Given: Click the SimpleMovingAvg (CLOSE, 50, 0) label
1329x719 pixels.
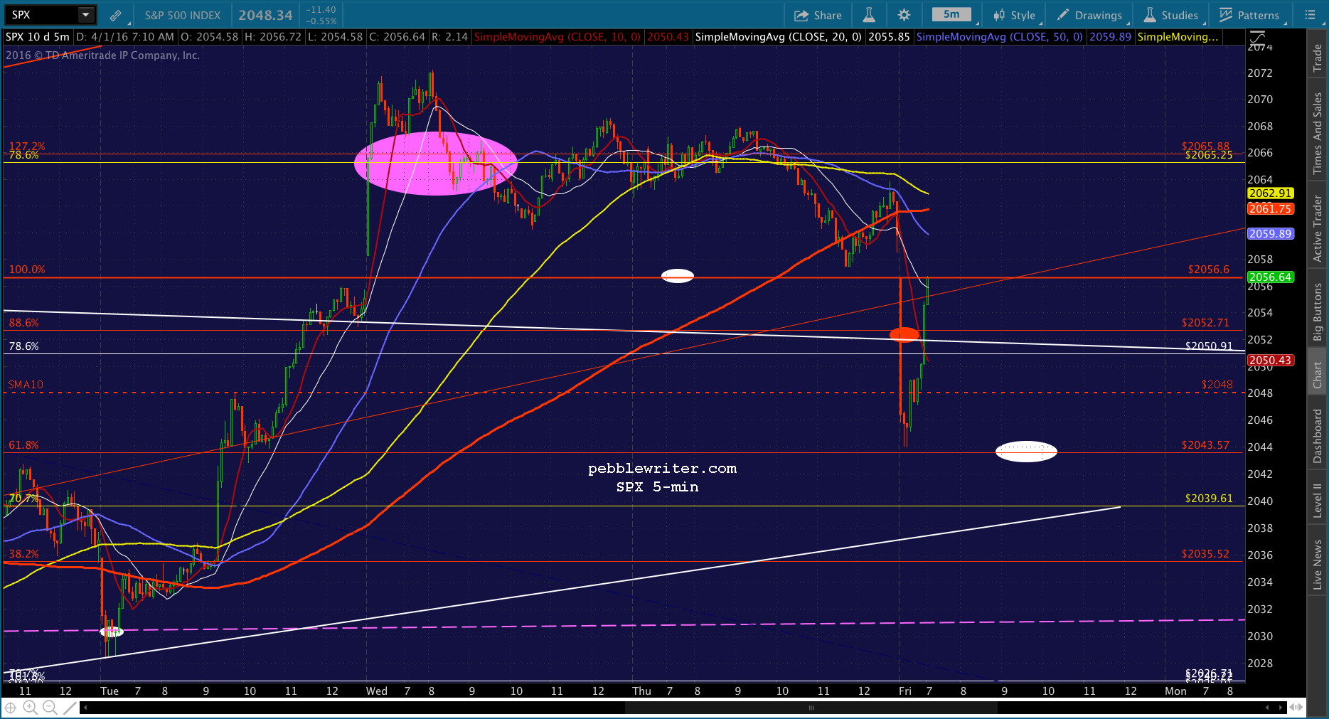Looking at the screenshot, I should [x=999, y=37].
